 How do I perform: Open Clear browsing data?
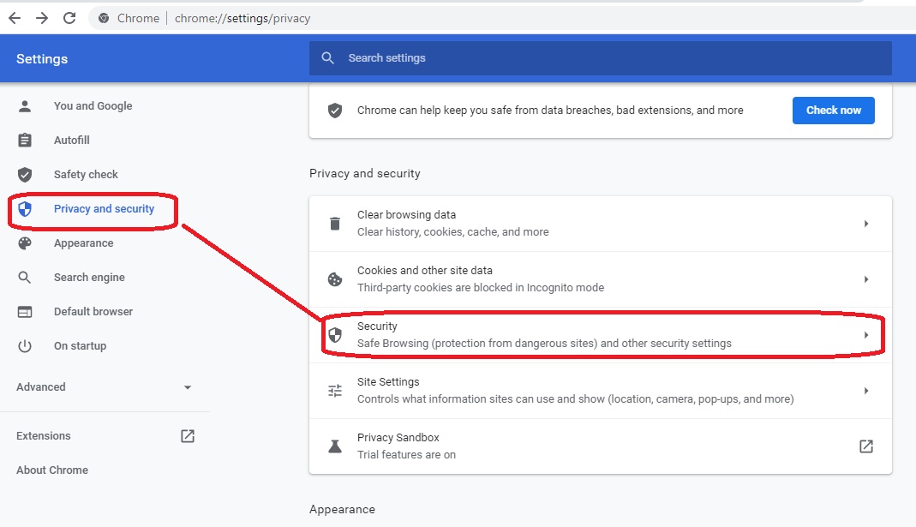(x=601, y=224)
